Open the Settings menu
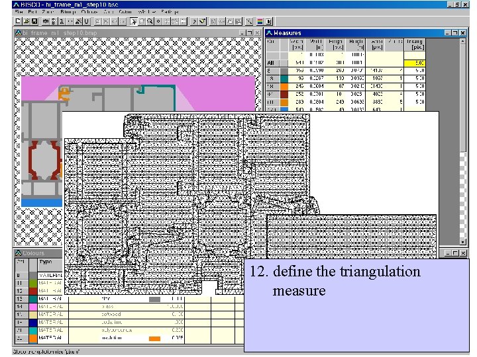Screen dimensions: 477x357 click(x=170, y=12)
